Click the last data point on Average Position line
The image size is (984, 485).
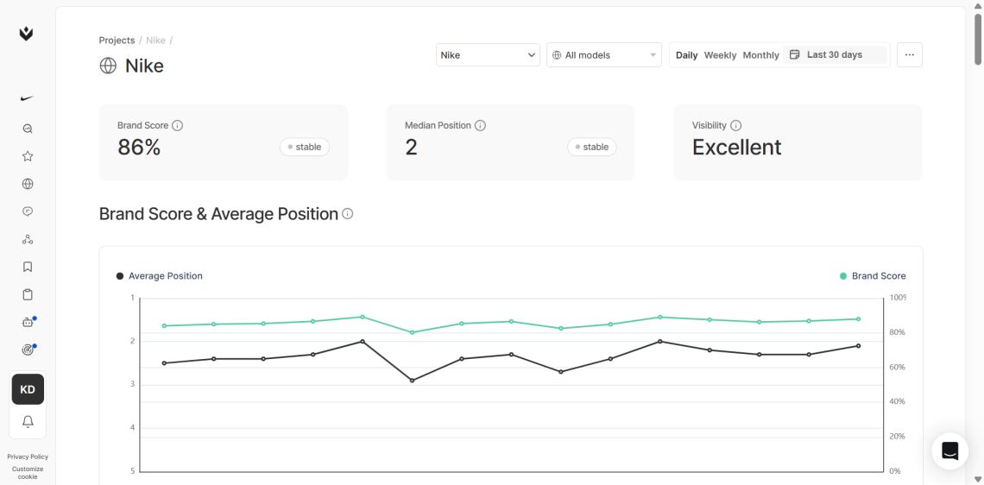tap(858, 346)
